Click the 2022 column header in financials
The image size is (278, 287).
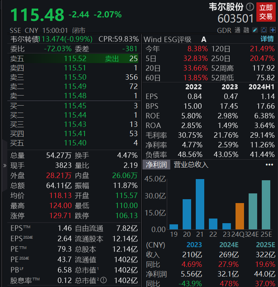point(193,87)
